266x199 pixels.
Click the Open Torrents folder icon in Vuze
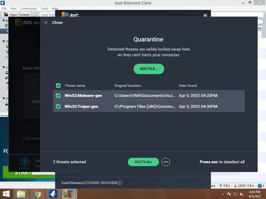tap(6, 15)
